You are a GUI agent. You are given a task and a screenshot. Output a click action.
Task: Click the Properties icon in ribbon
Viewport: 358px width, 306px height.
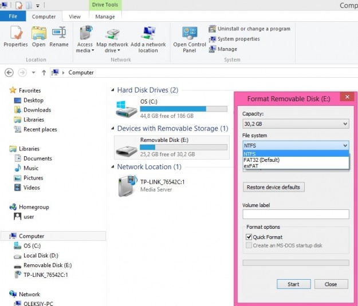pos(15,33)
